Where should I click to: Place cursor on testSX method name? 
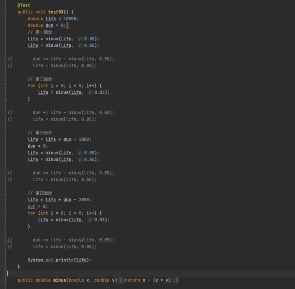pos(56,12)
